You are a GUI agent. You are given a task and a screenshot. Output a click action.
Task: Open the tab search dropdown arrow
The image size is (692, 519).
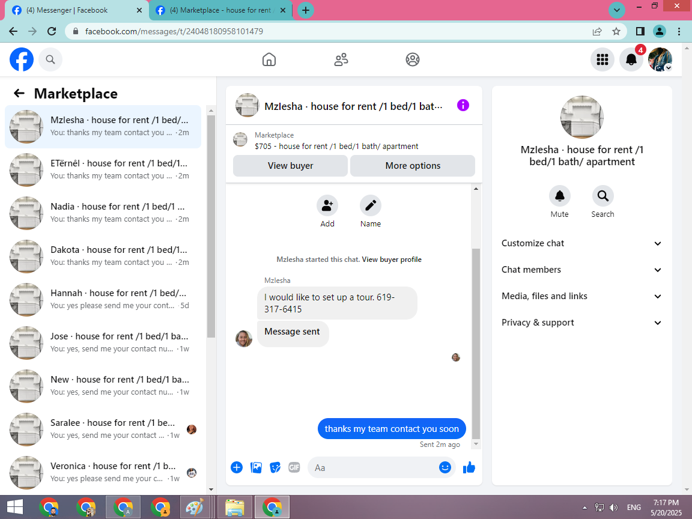click(x=617, y=10)
